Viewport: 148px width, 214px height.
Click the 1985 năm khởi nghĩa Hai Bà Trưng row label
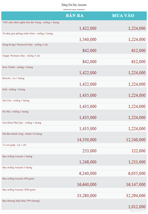[x=31, y=23]
